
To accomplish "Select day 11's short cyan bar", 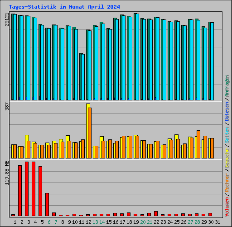I will (83, 77).
